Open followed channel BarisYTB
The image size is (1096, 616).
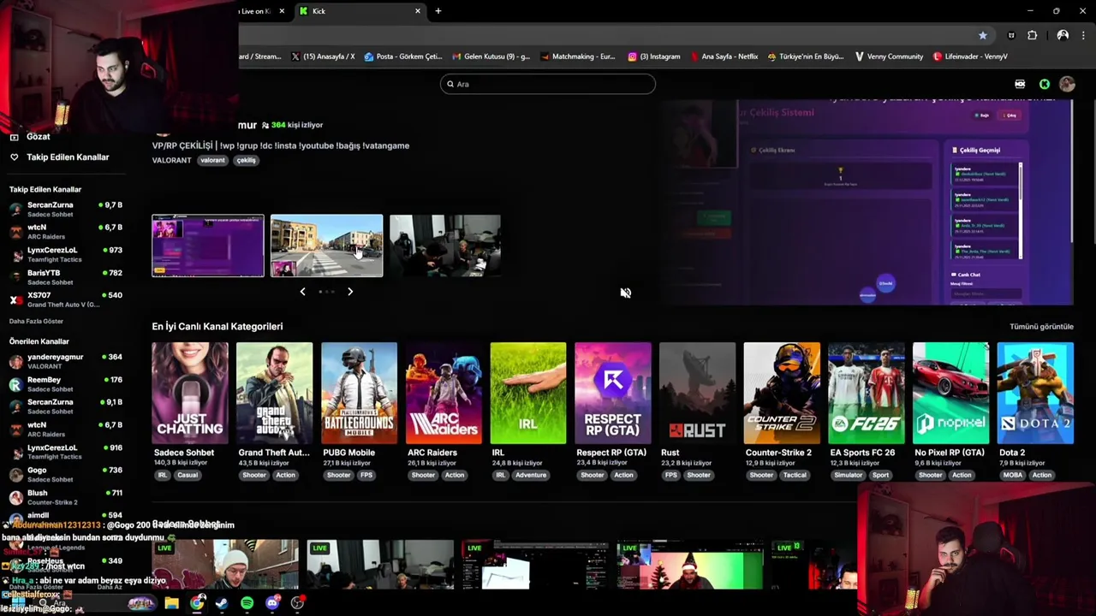tap(65, 276)
